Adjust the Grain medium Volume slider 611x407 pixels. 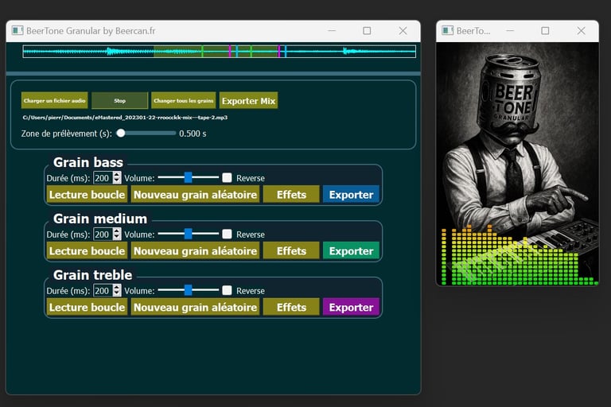(189, 234)
